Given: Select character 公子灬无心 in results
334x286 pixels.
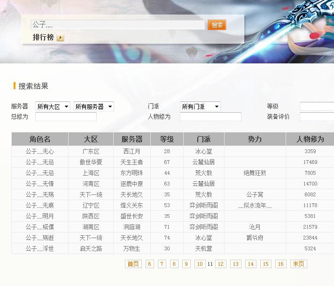Looking at the screenshot, I should [x=40, y=151].
